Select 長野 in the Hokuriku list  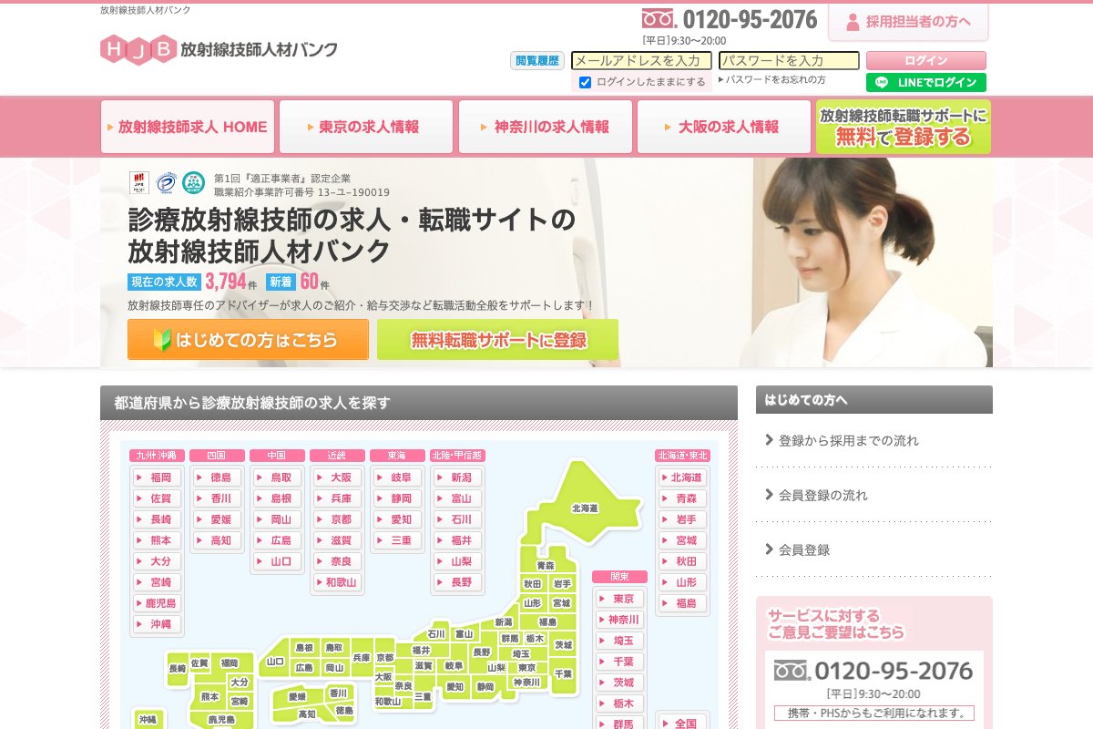tap(458, 582)
